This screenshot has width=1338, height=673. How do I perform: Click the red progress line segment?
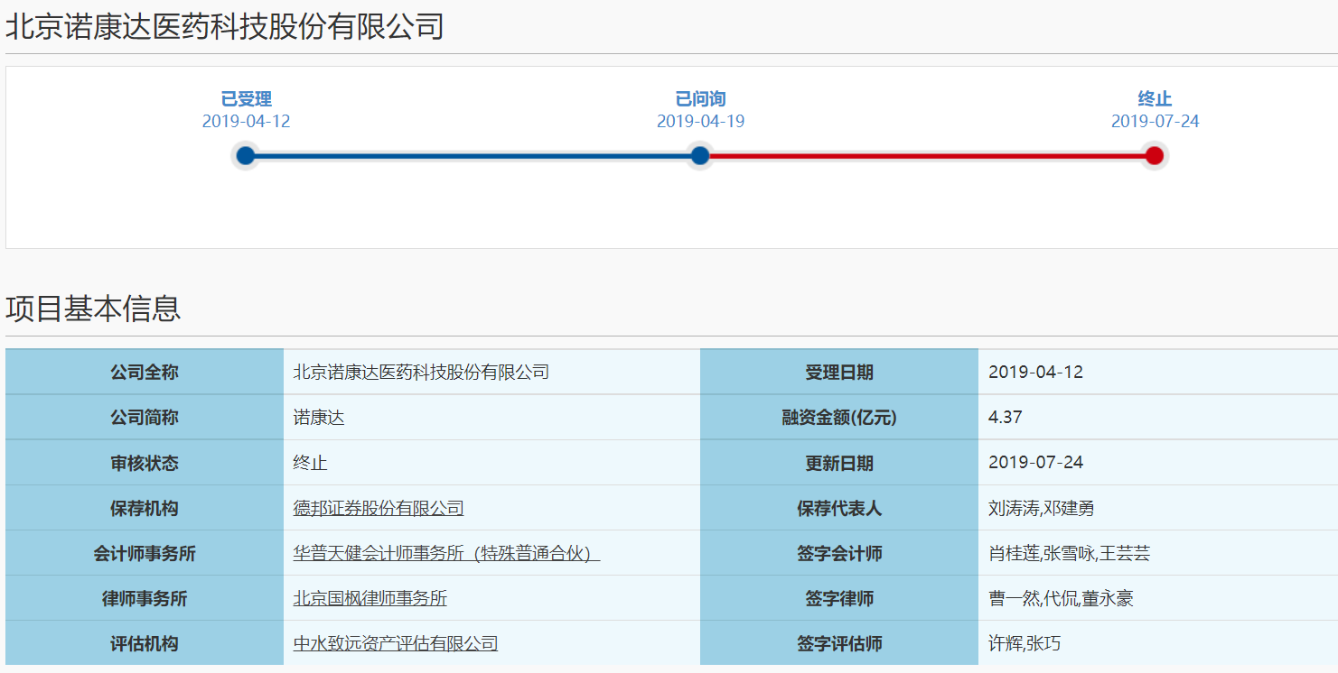point(927,156)
